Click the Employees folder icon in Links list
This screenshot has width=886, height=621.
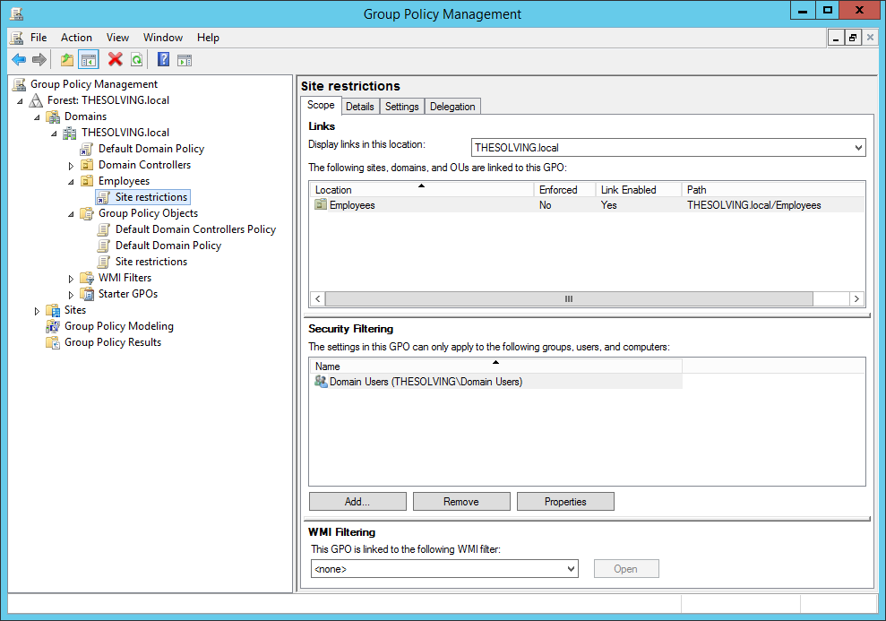321,204
